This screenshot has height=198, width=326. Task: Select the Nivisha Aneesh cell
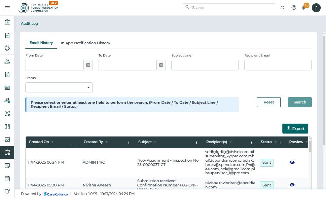tap(97, 185)
